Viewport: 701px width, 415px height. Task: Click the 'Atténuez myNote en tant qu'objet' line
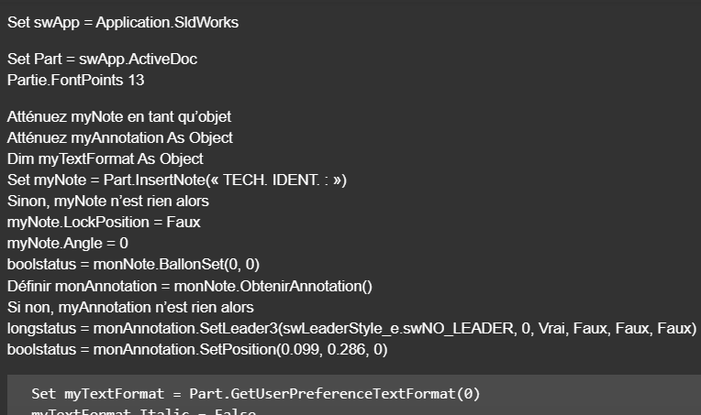tap(119, 117)
